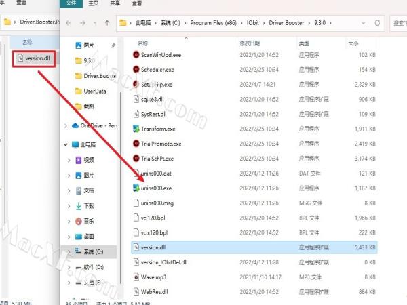Select the unins000.msg file icon
This screenshot has width=407, height=305.
[x=136, y=203]
